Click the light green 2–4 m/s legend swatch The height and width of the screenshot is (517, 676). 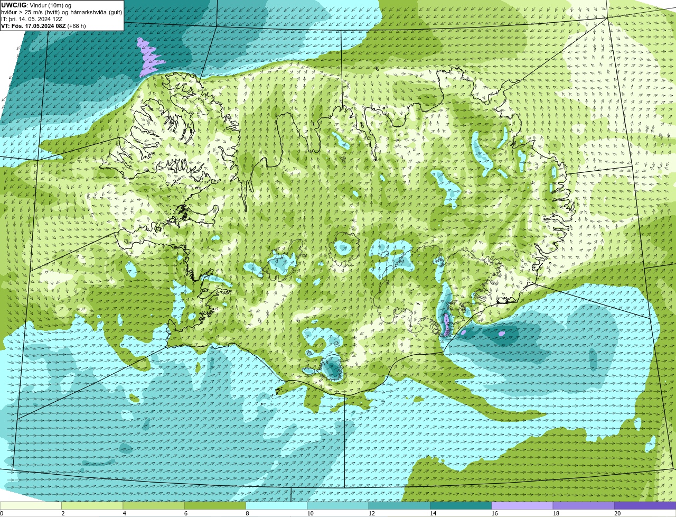pos(92,506)
